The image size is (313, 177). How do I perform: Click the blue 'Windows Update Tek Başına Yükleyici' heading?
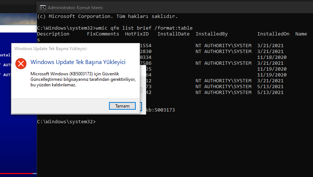click(x=78, y=62)
